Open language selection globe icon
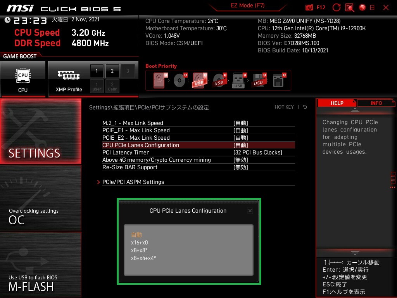Viewport: 397px width, 298px height. (362, 8)
